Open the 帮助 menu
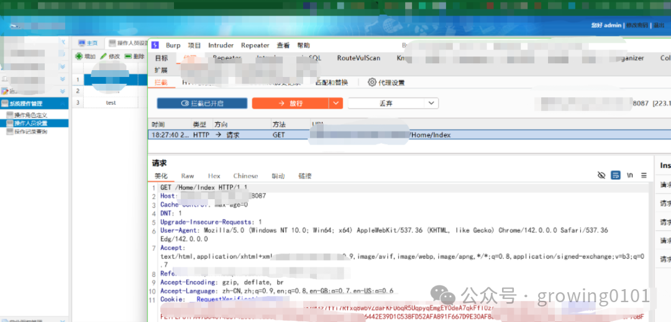This screenshot has height=322, width=671. tap(303, 45)
